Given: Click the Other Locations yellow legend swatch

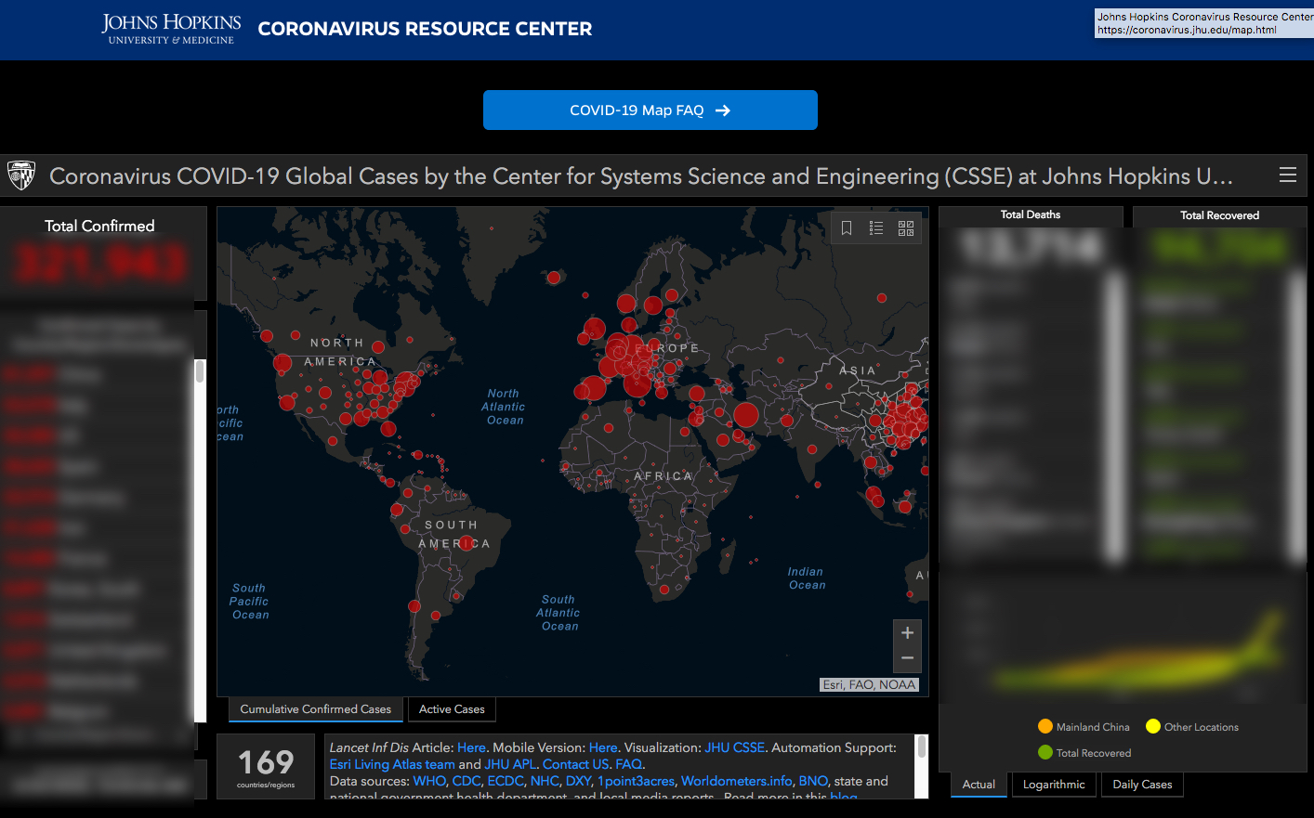Looking at the screenshot, I should click(1153, 726).
